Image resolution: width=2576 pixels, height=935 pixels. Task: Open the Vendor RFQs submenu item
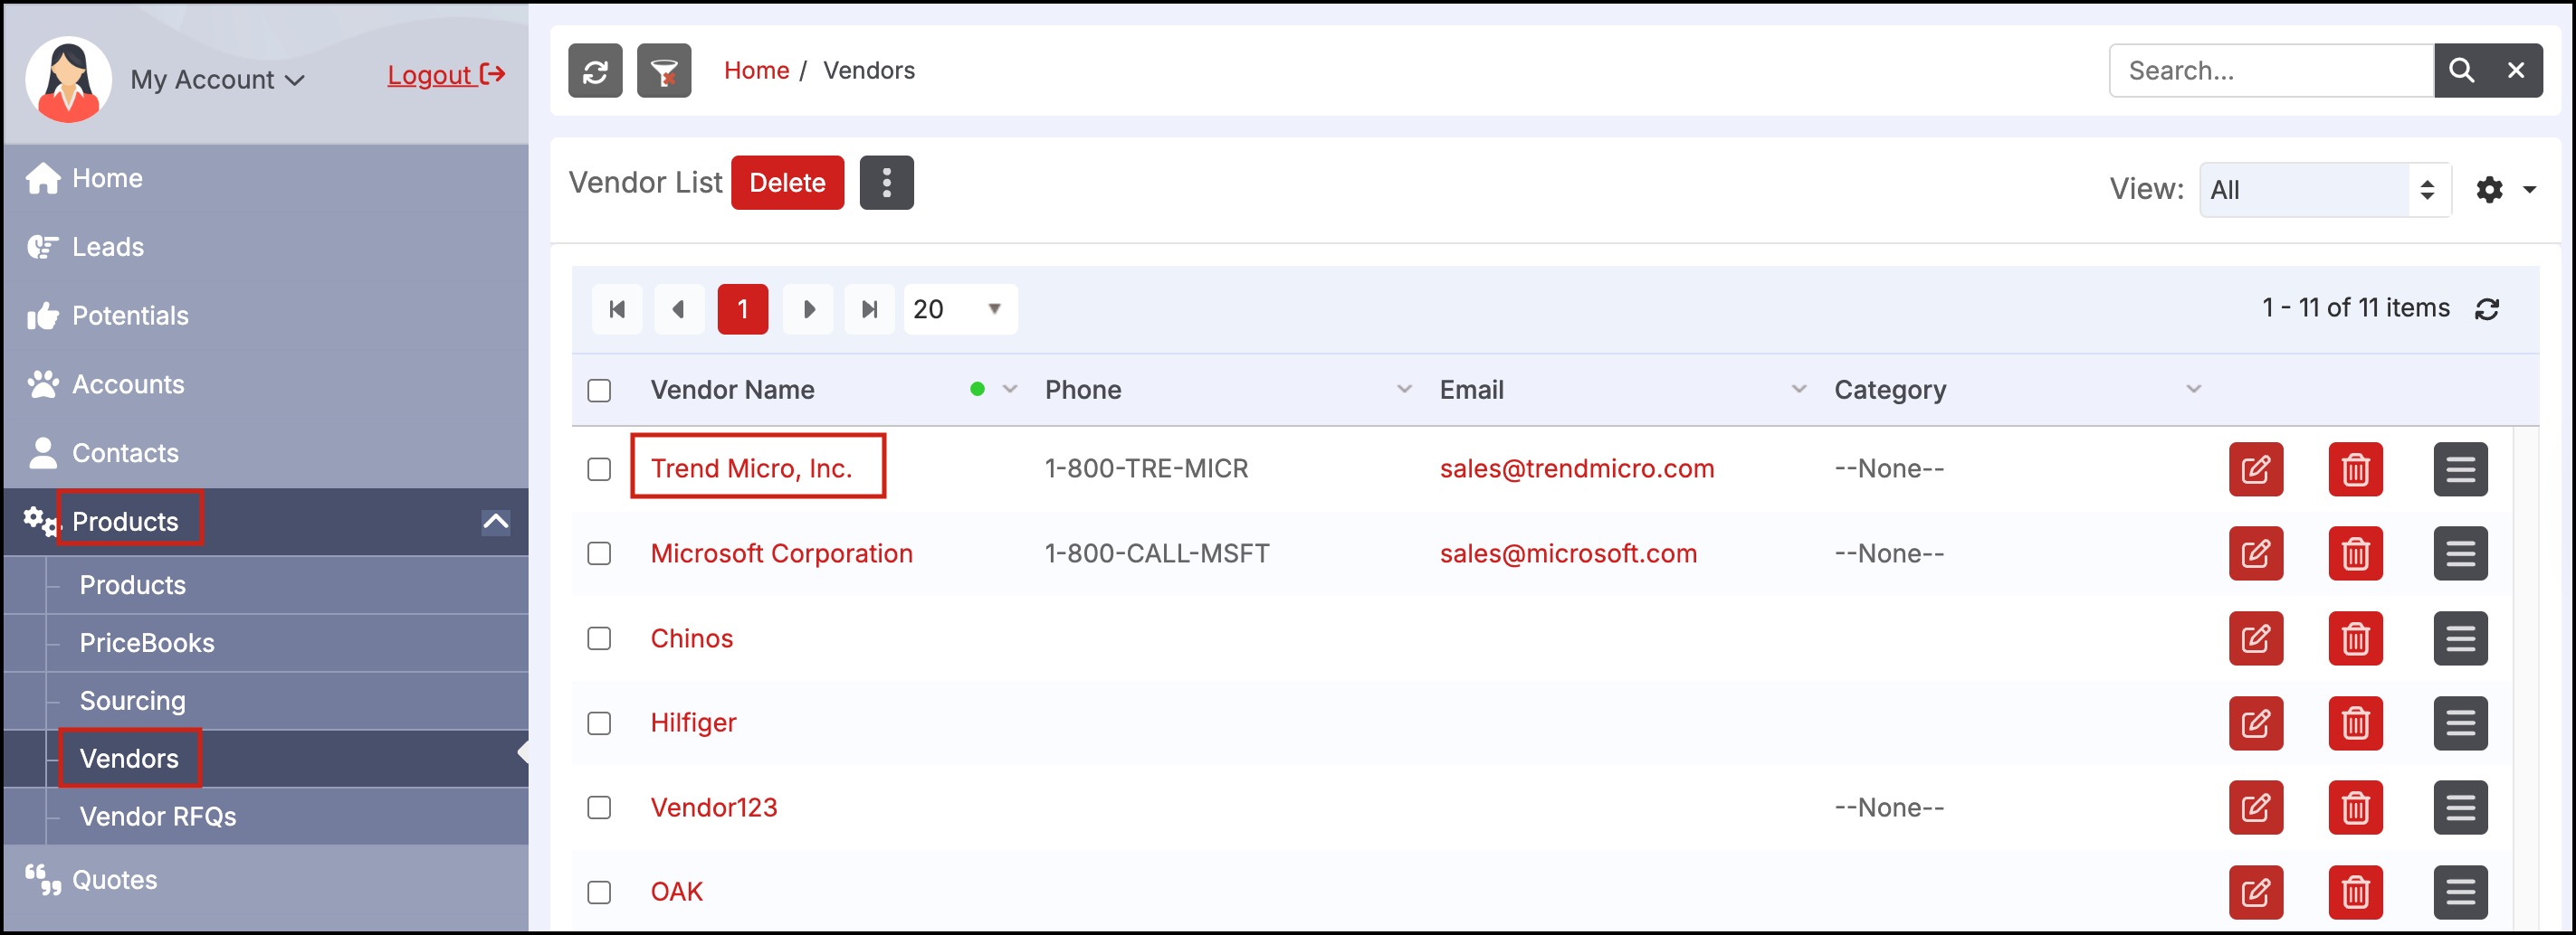pos(266,817)
